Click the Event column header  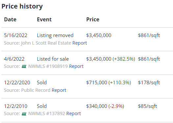coord(44,20)
